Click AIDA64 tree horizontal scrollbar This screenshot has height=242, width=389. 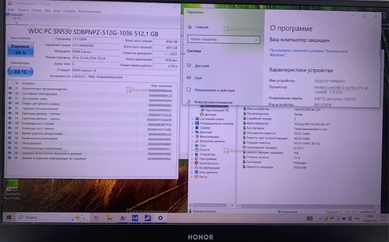pyautogui.click(x=210, y=206)
